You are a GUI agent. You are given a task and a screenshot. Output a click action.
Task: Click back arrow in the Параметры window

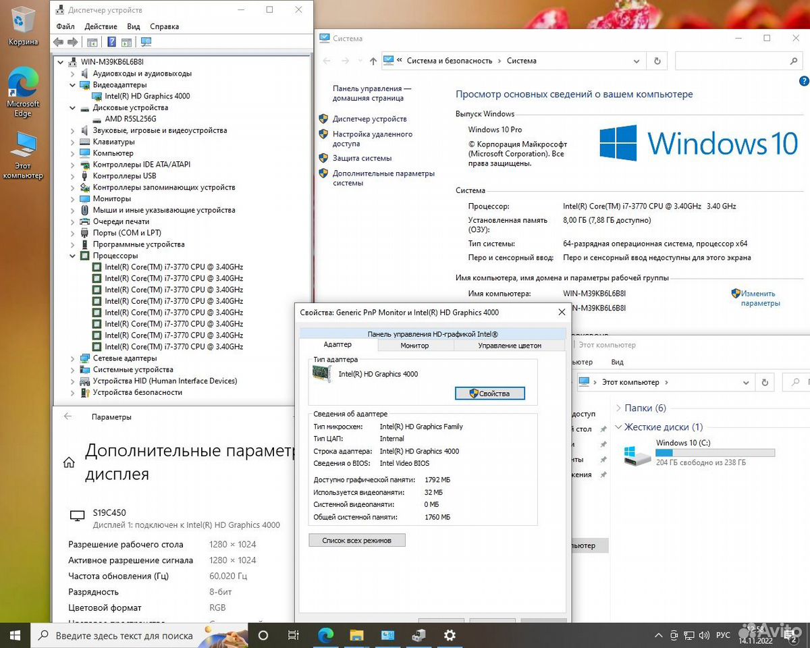67,416
